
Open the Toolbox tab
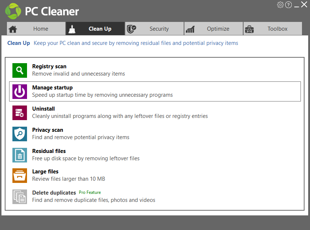[x=273, y=28]
